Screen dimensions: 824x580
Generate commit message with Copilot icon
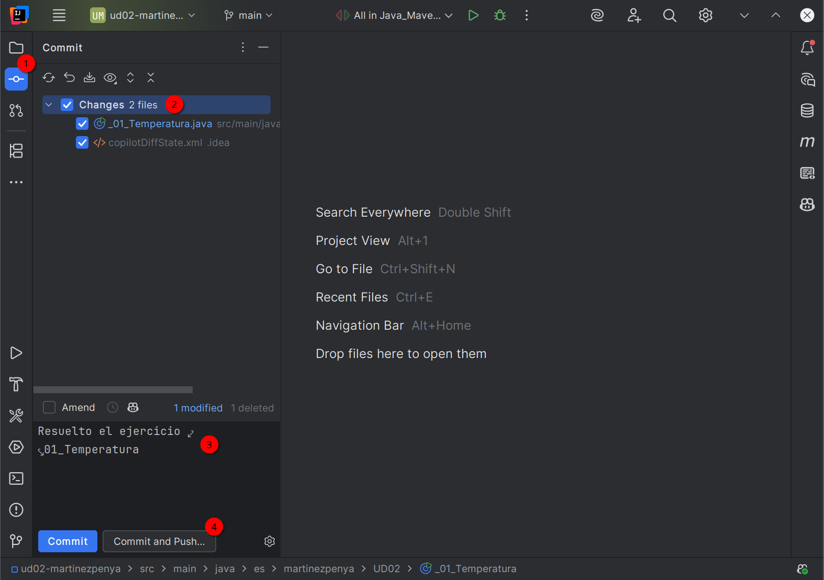coord(133,407)
